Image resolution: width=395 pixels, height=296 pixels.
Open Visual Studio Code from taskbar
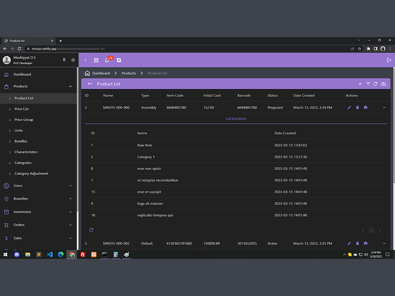tap(50, 255)
